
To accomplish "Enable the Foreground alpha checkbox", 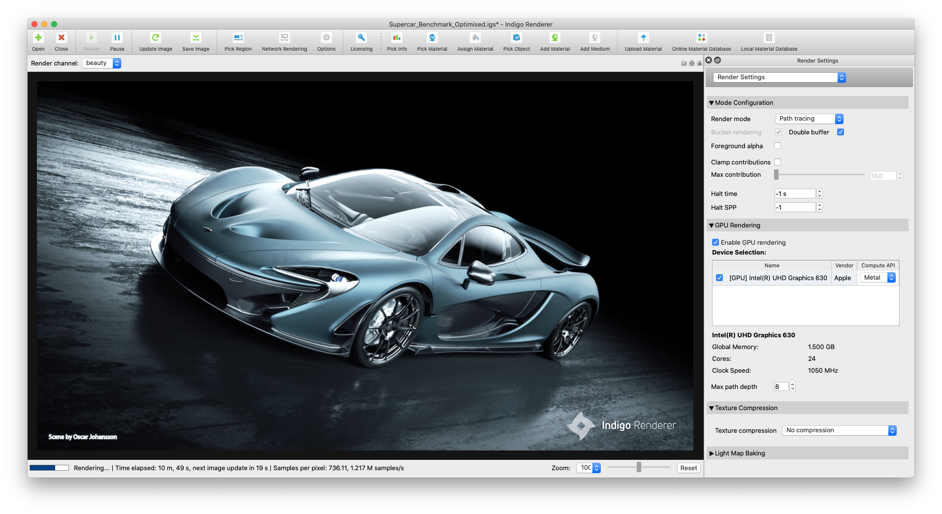I will point(778,146).
